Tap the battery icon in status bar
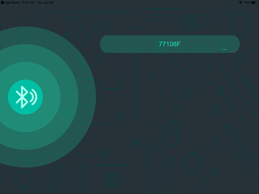The width and height of the screenshot is (259, 194). click(x=254, y=2)
